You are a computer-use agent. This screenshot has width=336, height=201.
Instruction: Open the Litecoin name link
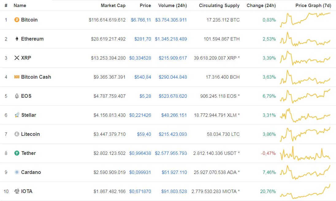(30, 134)
